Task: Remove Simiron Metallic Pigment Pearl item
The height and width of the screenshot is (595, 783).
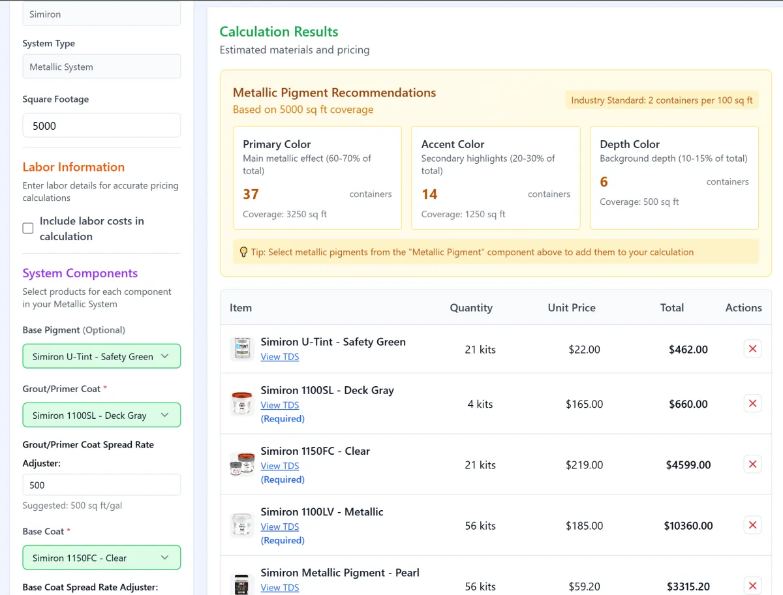Action: click(x=752, y=586)
